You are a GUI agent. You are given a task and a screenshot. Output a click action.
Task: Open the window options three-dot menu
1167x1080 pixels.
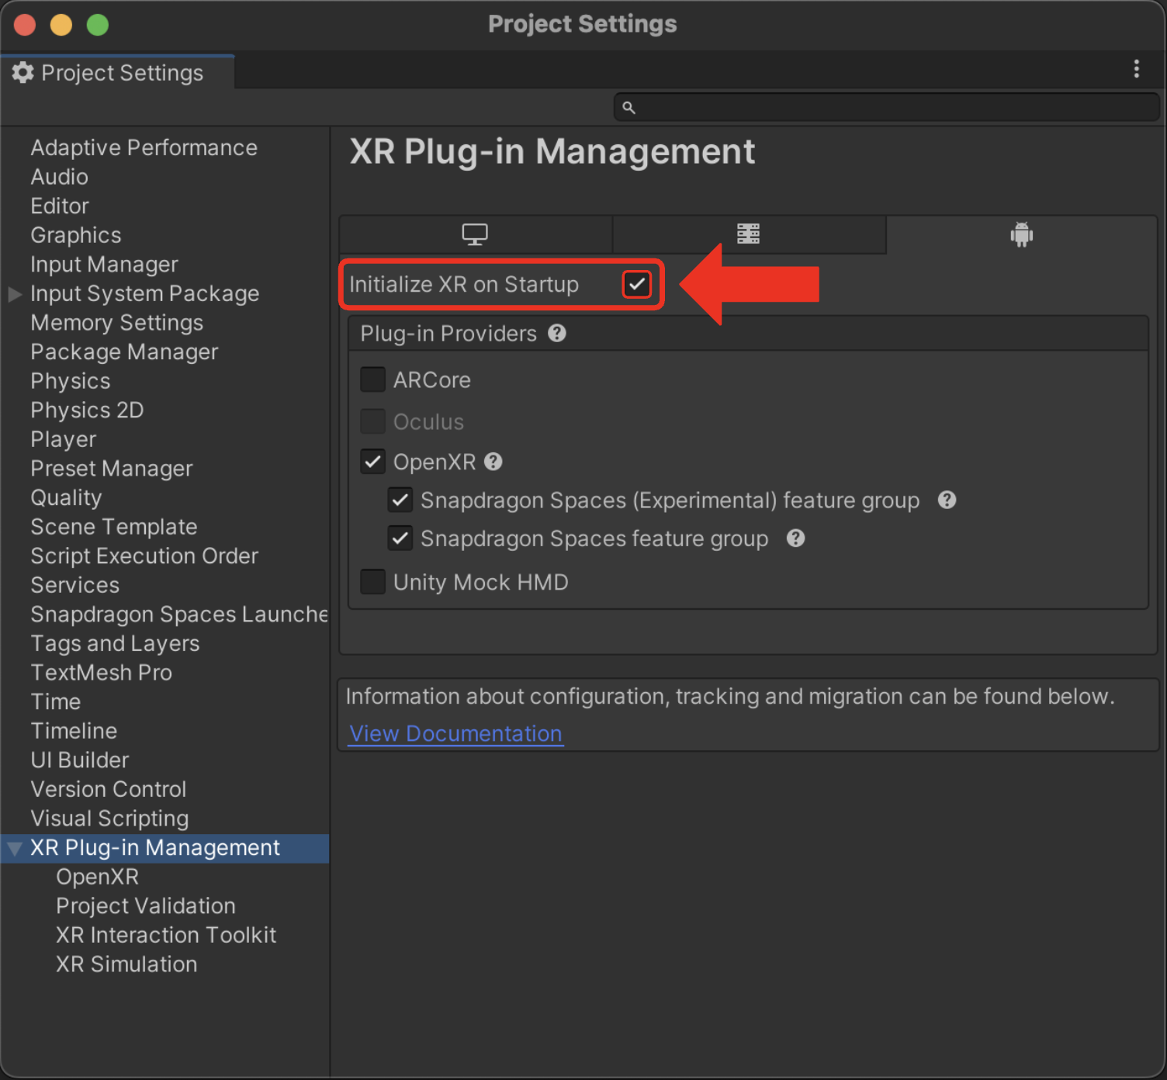(x=1136, y=69)
